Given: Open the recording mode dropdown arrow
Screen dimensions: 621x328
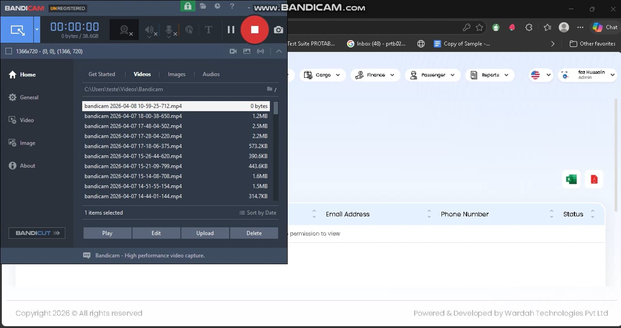Looking at the screenshot, I should 37,30.
